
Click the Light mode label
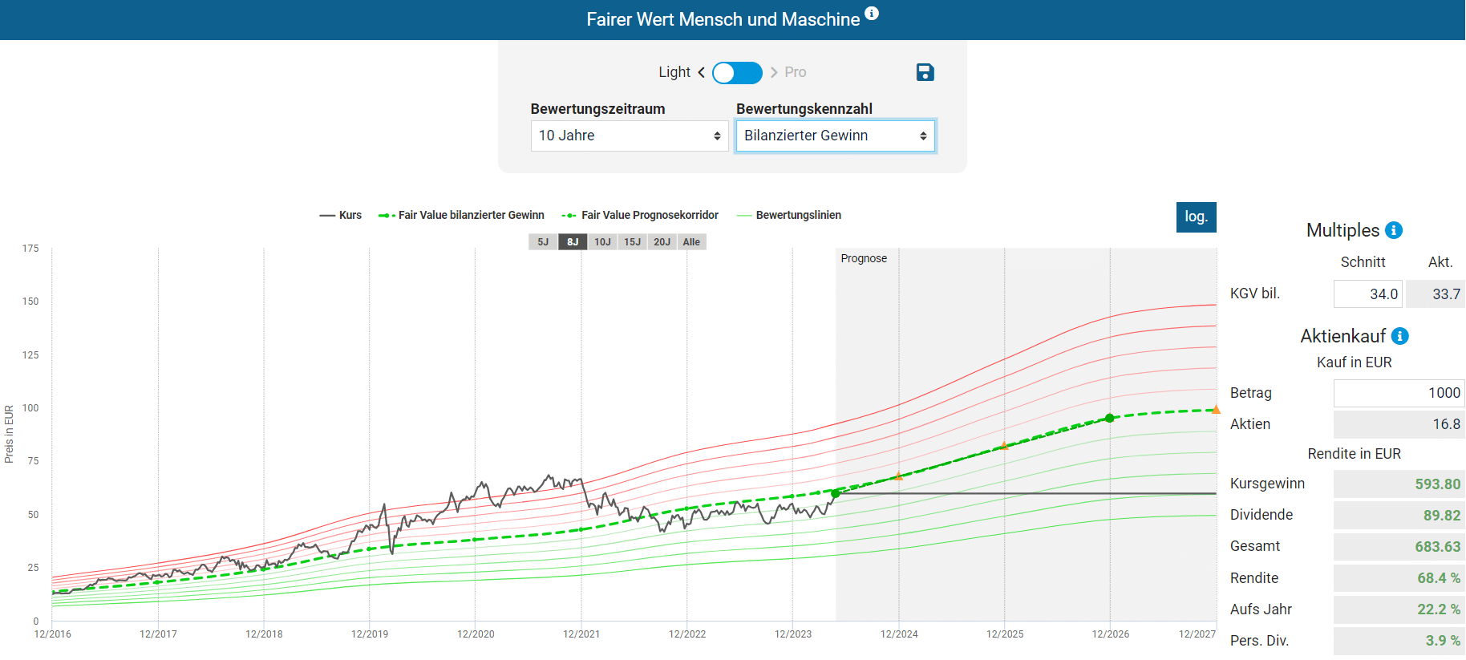point(674,72)
